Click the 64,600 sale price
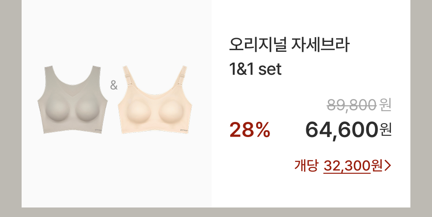This screenshot has height=217, width=432. (342, 130)
